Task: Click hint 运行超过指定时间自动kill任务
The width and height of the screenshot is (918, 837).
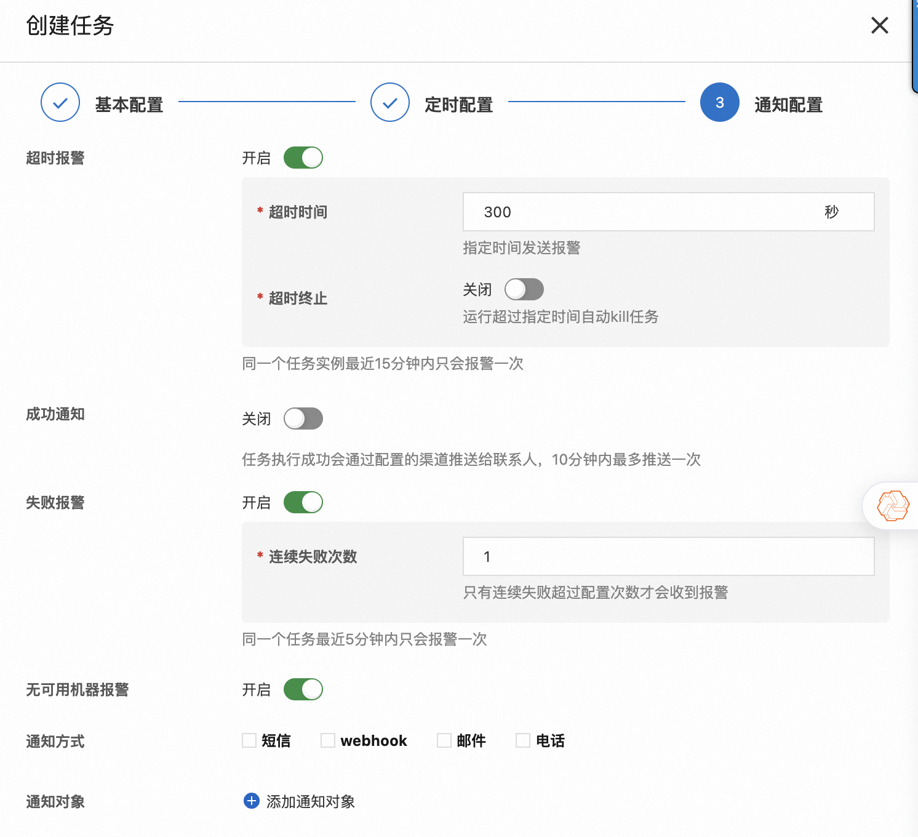Action: [561, 317]
